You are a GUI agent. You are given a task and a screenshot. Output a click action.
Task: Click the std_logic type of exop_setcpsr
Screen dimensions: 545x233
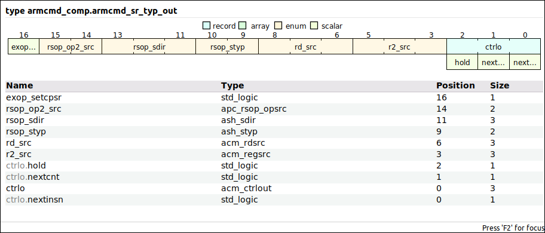(240, 97)
